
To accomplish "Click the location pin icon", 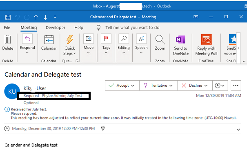I will [103, 128].
